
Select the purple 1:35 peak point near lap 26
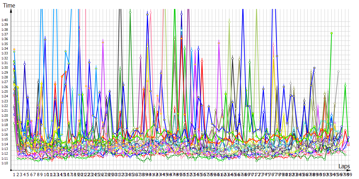103,43
